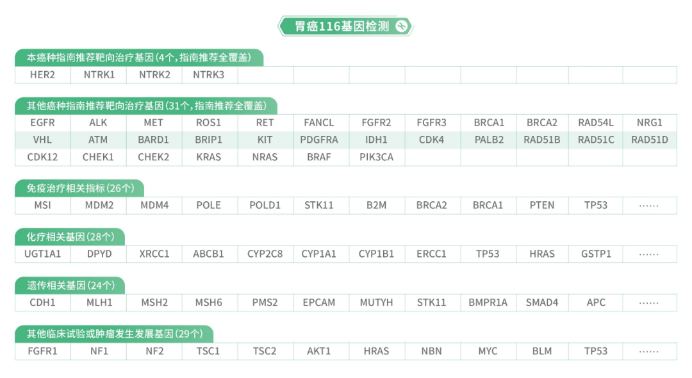Click the ellipsis cell in 遗传相关基因 row
The height and width of the screenshot is (378, 692).
[x=650, y=302]
